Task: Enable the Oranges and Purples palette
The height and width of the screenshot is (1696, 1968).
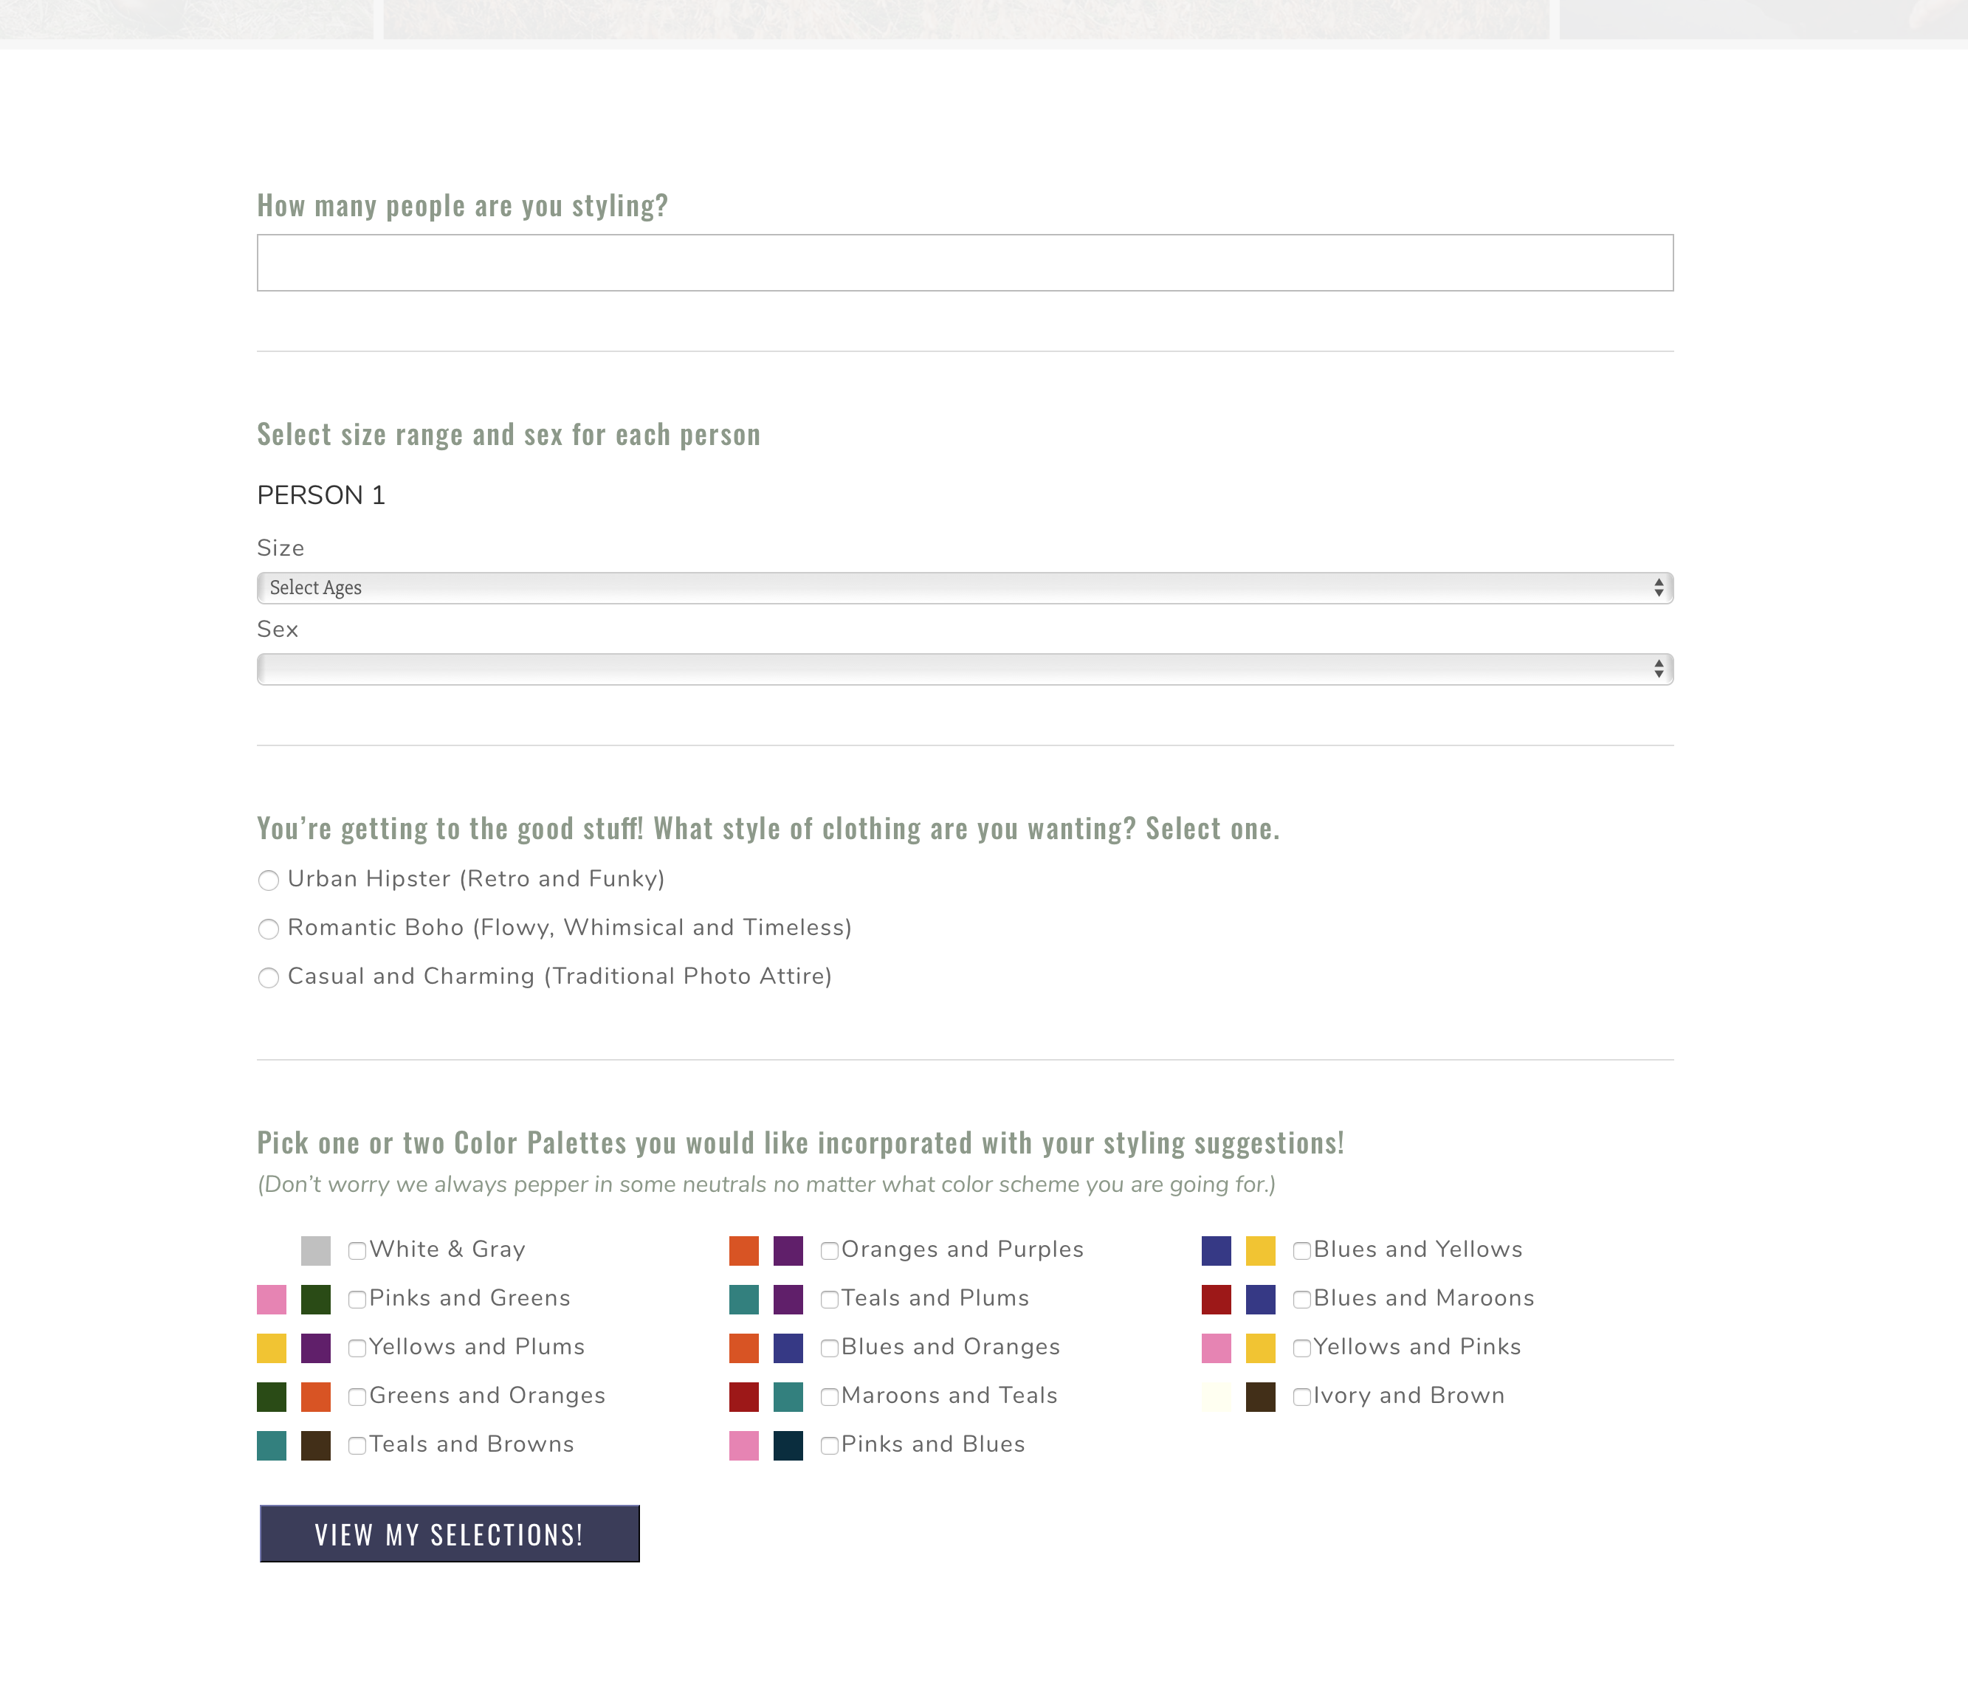Action: (x=829, y=1251)
